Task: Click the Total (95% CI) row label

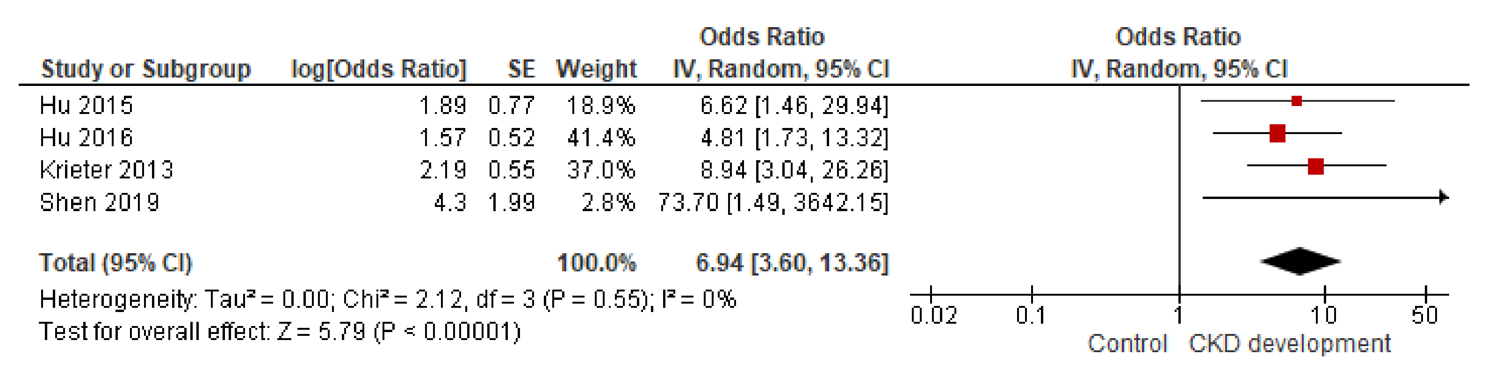Action: coord(116,262)
